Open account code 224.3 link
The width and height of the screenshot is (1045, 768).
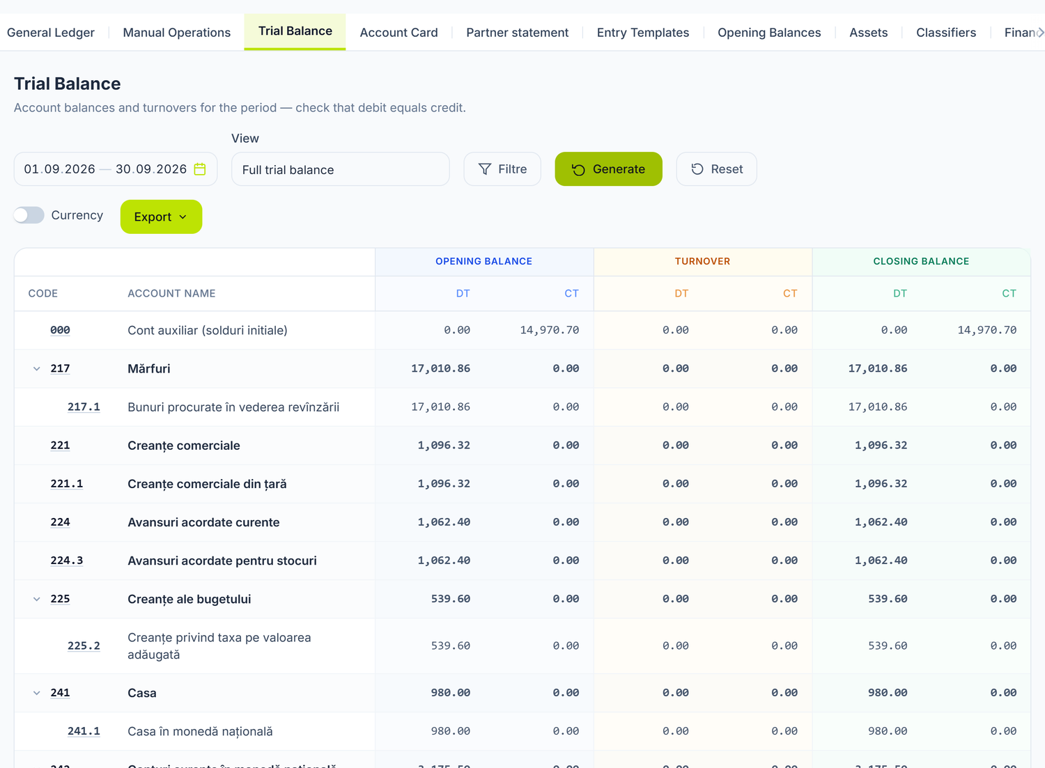pos(67,561)
